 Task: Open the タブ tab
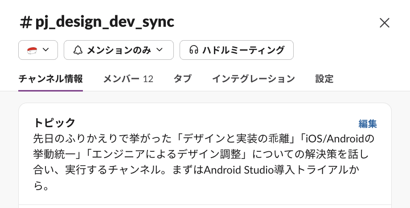coord(183,79)
